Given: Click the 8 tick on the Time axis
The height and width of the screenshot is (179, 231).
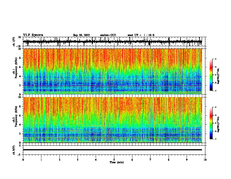Looking at the screenshot, I should click(169, 160).
